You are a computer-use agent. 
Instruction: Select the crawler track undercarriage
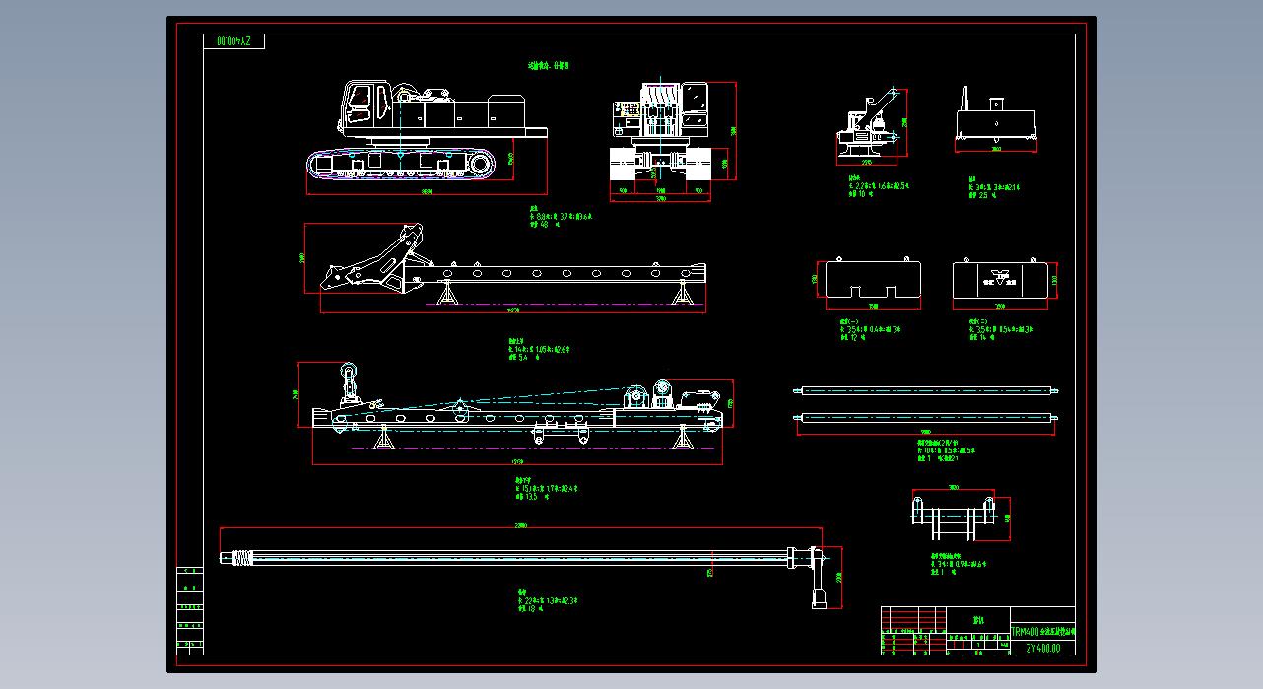(410, 166)
